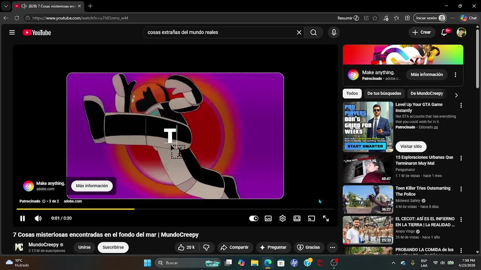Viewport: 481px width, 270px height.
Task: Click the Crear create button
Action: click(421, 33)
